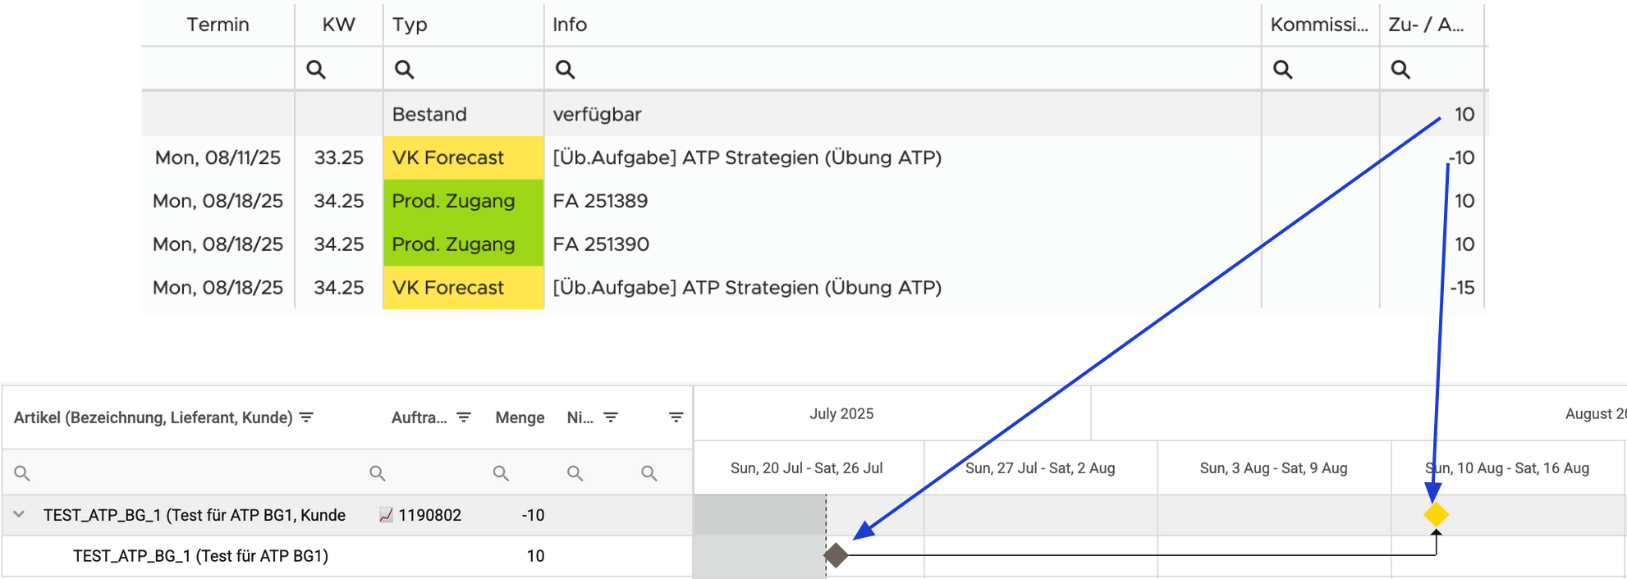The image size is (1627, 579).
Task: Select the yellow diamond milestone marker
Action: point(1436,515)
